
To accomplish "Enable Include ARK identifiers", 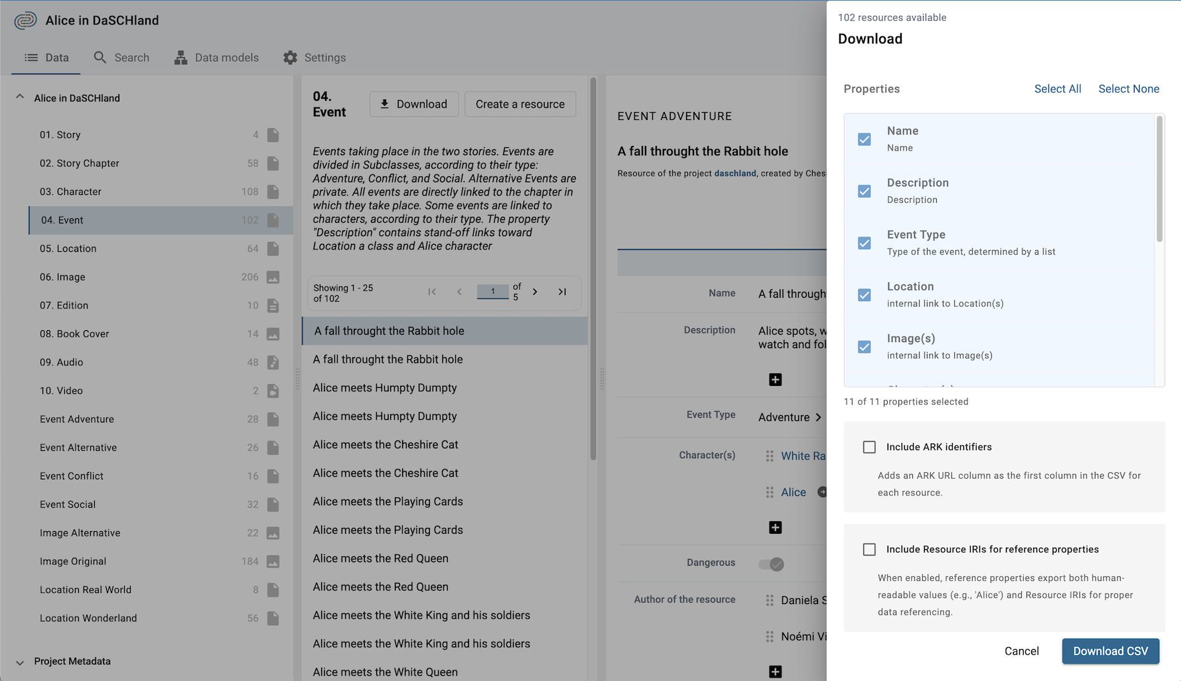I will click(869, 447).
